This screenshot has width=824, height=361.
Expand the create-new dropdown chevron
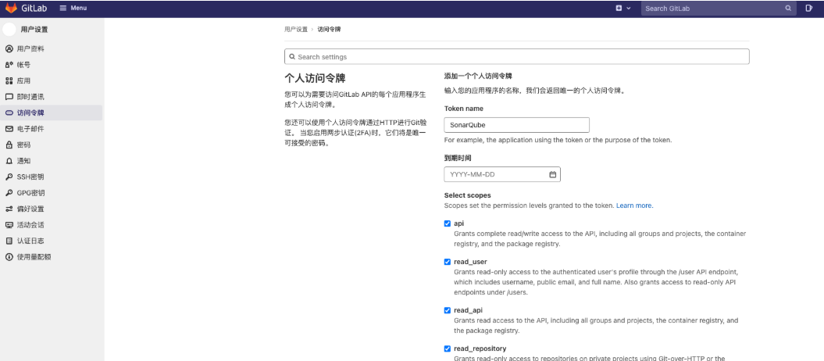(629, 9)
